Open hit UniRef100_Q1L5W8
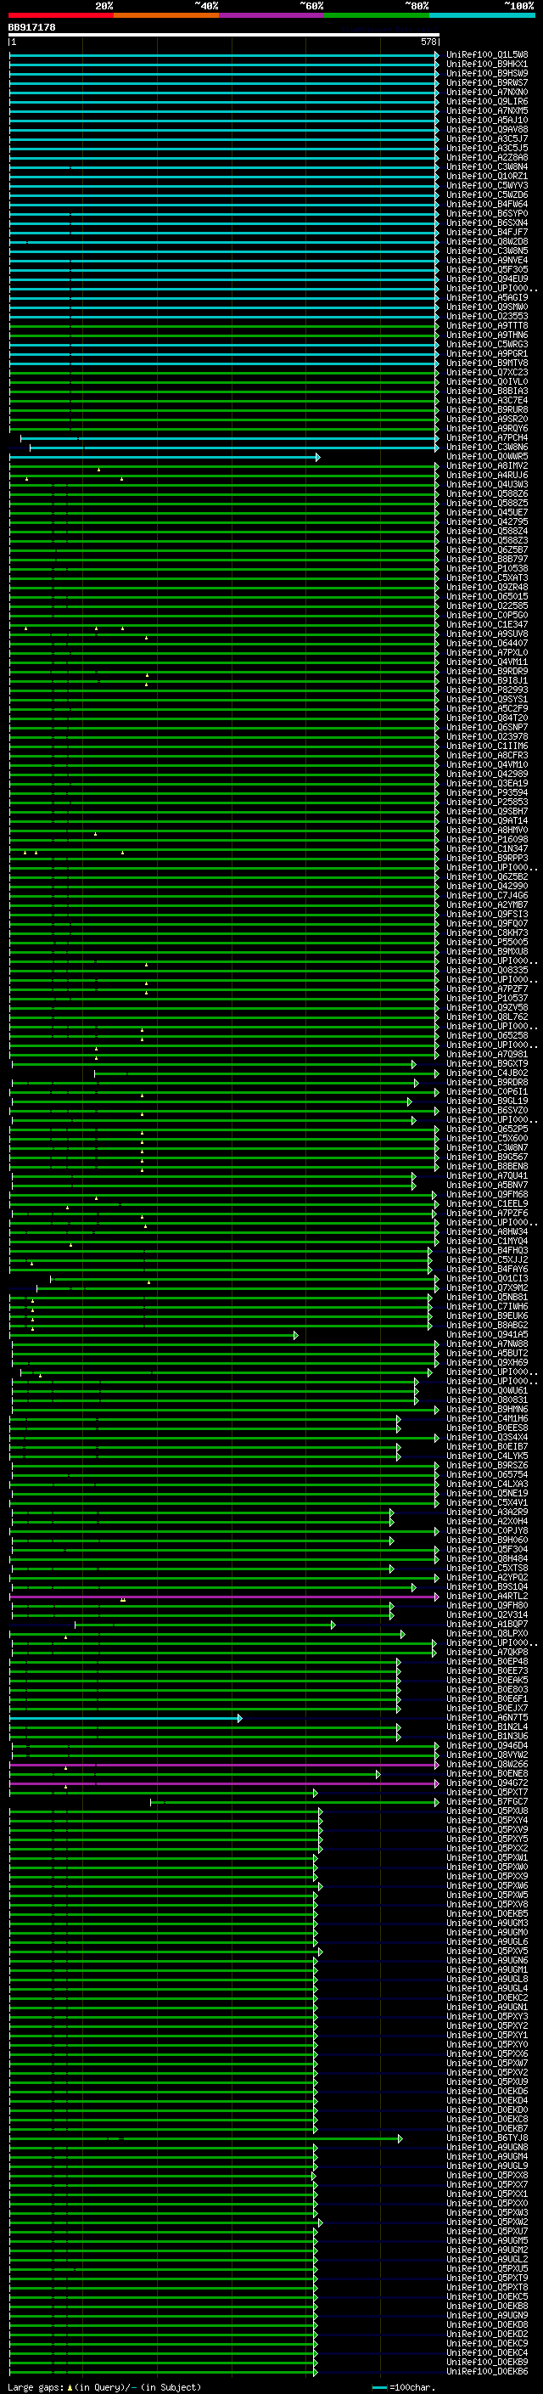543x2394 pixels. [487, 55]
